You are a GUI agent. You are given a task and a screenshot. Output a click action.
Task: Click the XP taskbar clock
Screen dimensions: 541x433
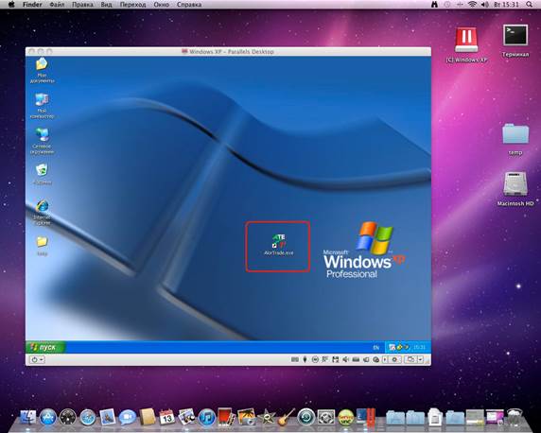pyautogui.click(x=419, y=347)
